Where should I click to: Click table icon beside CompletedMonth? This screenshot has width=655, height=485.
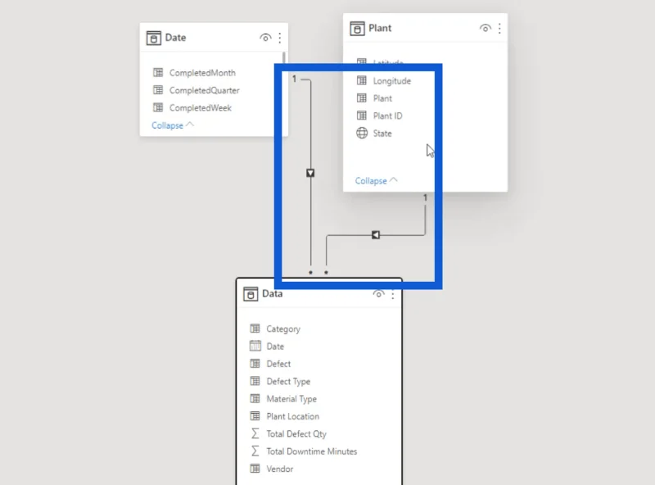[x=158, y=72]
